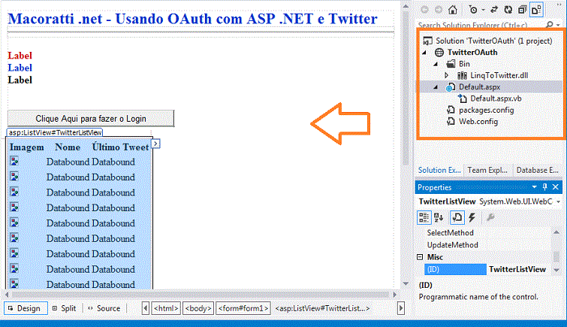Select Default.aspx file
This screenshot has width=567, height=327.
tap(479, 87)
